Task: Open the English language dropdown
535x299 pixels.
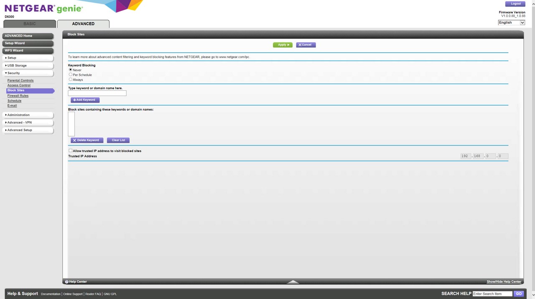Action: pos(511,23)
